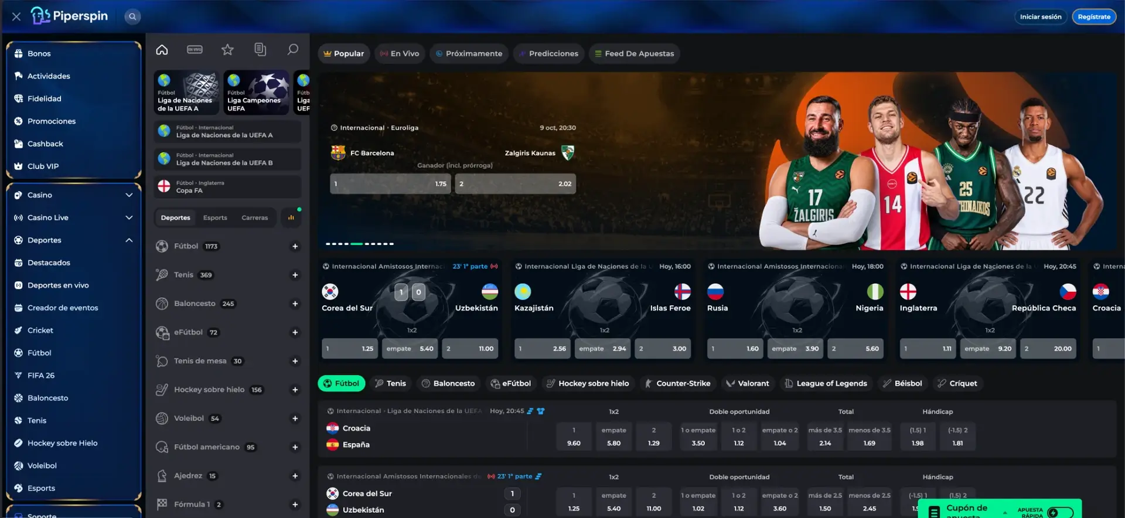This screenshot has height=518, width=1125.
Task: Select the active banner carousel indicator
Action: coord(356,244)
